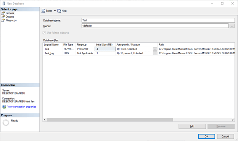
Task: Click the New Database window icon
Action: [x=4, y=3]
